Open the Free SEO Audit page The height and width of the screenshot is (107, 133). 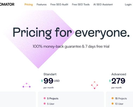pyautogui.click(x=59, y=5)
